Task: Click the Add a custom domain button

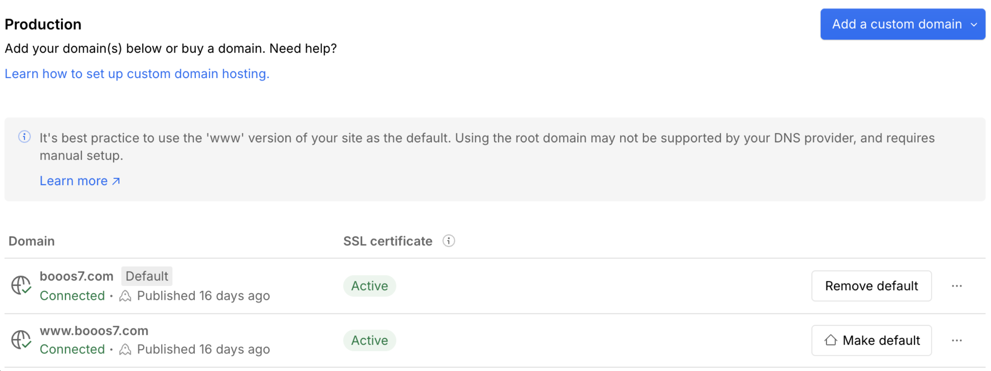Action: click(x=902, y=24)
